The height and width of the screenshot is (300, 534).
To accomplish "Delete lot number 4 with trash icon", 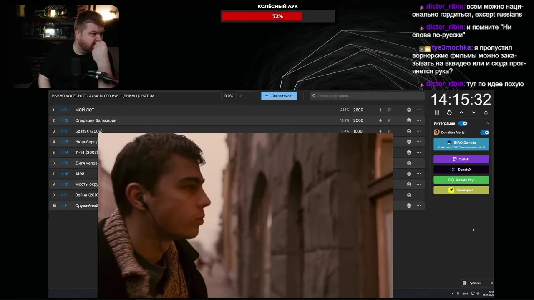I will tap(409, 142).
